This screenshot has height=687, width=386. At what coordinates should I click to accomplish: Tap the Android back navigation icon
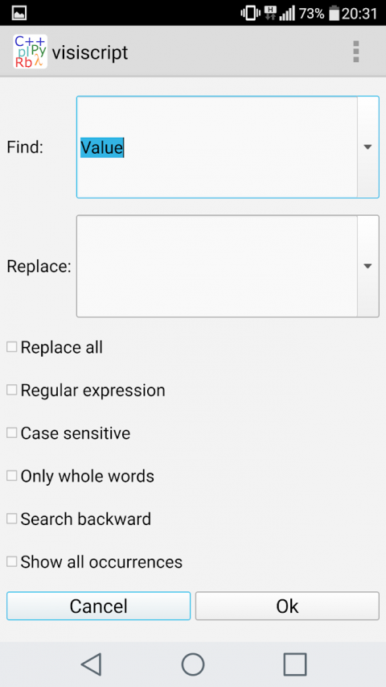coord(92,664)
